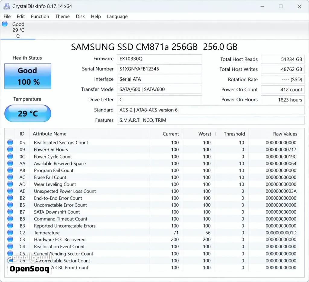Click the SAMSUNG SSD CM871a 256GB drive title
The image size is (309, 282).
pos(154,47)
